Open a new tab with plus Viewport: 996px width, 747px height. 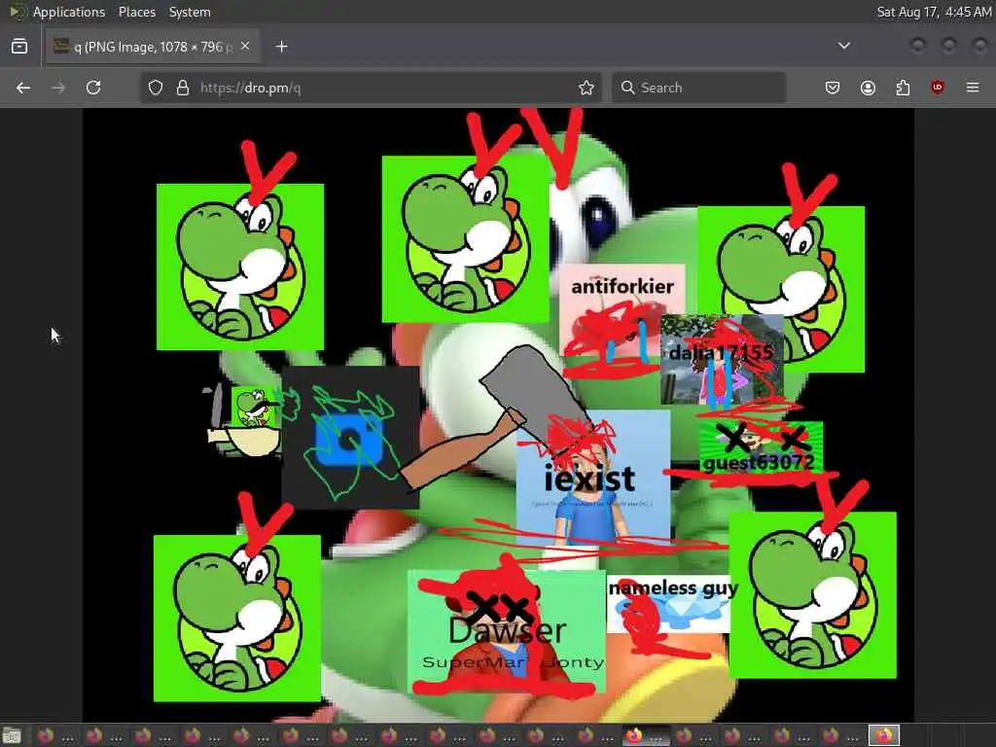pos(282,47)
